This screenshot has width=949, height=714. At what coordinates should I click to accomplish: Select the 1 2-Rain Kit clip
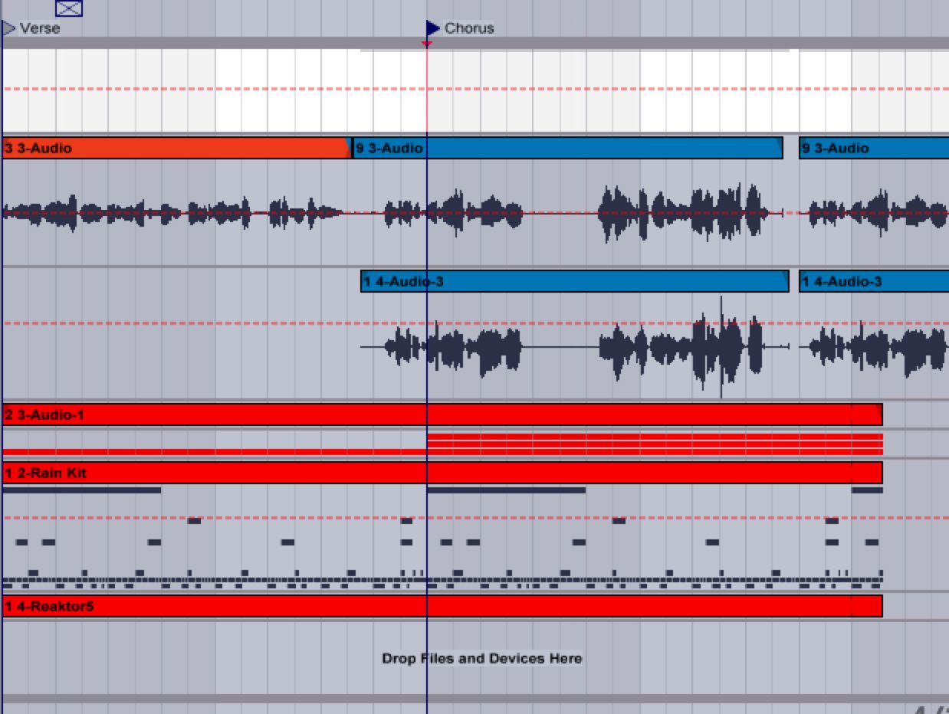442,473
